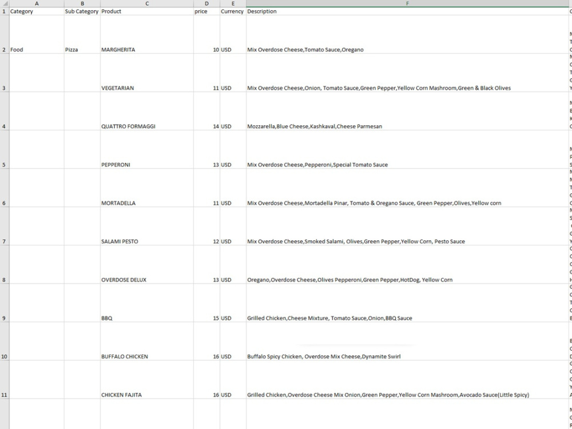This screenshot has height=429, width=572.
Task: Select the BBQ product cell
Action: [x=147, y=303]
